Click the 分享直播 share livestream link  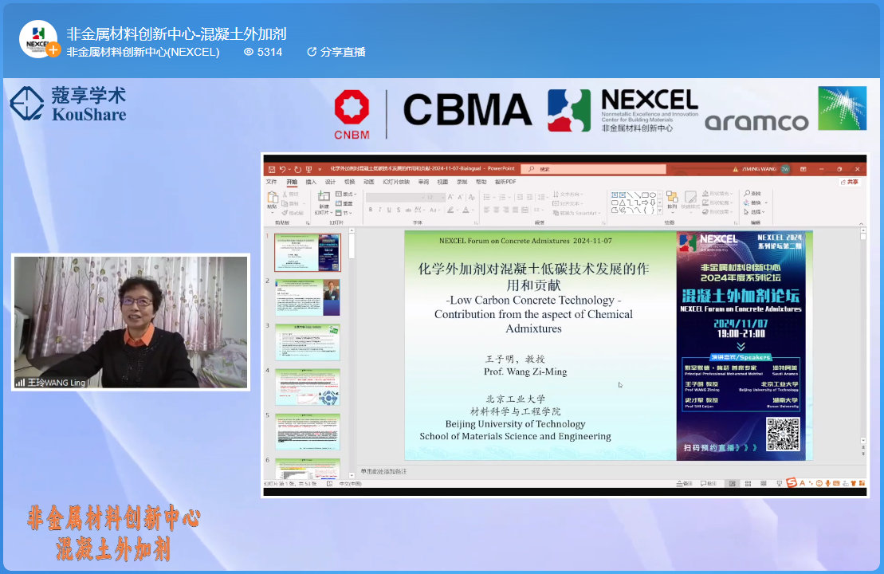336,52
